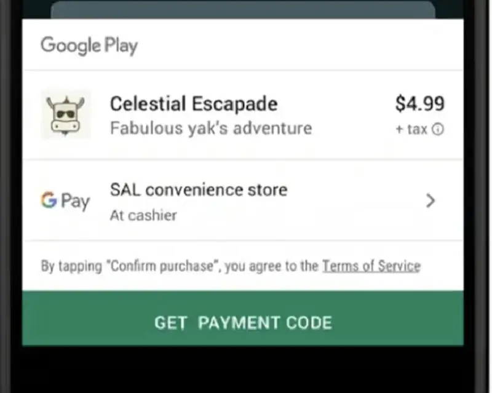Tap the word 'Pay' beside the G
492x393 pixels.
[x=75, y=202]
